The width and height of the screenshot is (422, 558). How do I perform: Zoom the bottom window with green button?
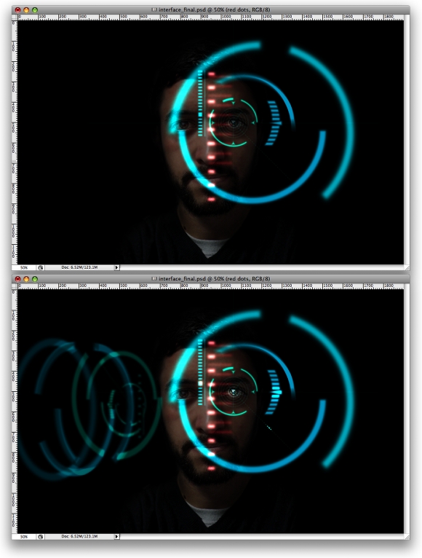tap(35, 279)
